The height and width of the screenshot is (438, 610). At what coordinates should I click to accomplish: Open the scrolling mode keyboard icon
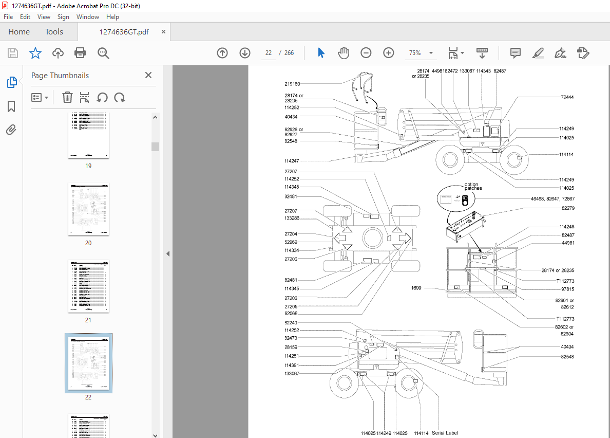482,53
